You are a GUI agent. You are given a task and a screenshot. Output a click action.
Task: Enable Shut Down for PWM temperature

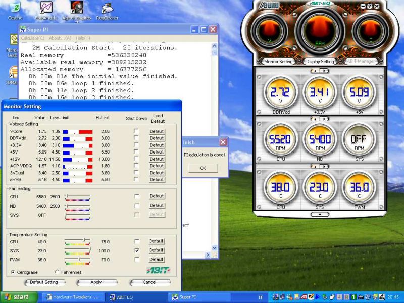[137, 259]
